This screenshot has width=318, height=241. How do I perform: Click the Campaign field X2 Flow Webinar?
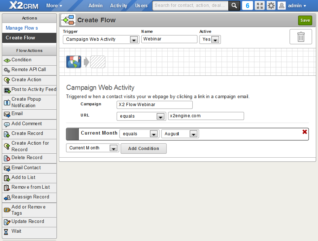click(155, 105)
